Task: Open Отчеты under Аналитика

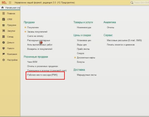Action: (x=110, y=27)
